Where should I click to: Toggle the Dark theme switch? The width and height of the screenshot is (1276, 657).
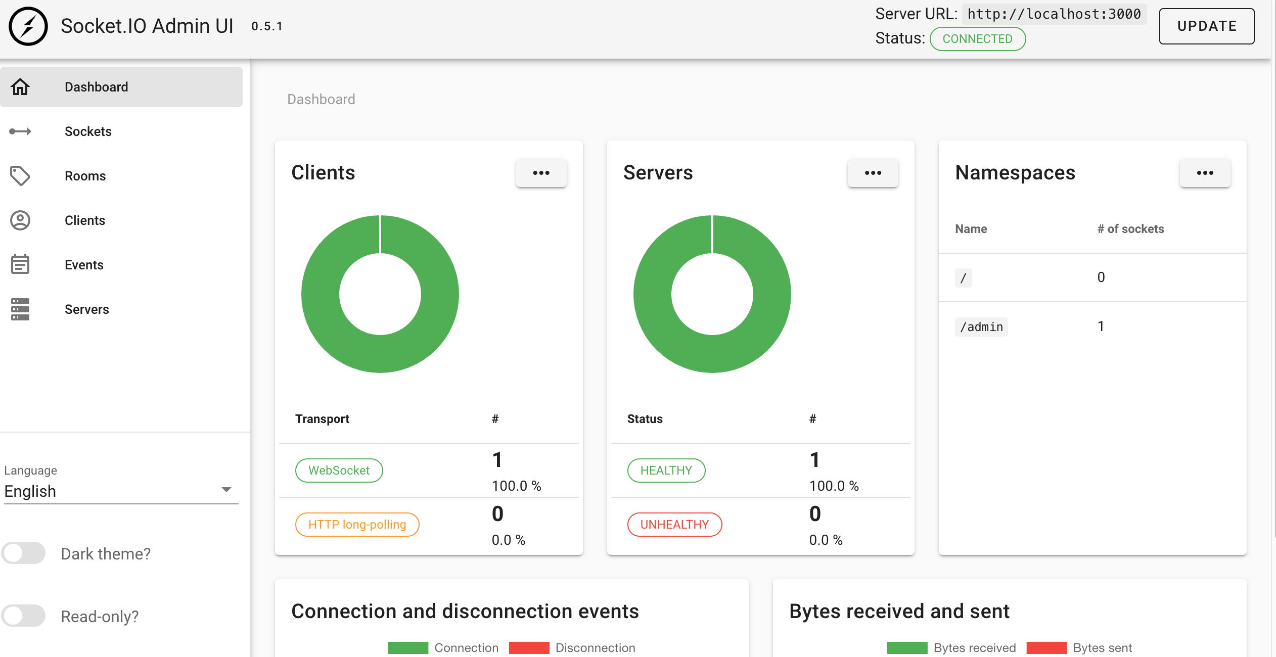(23, 553)
